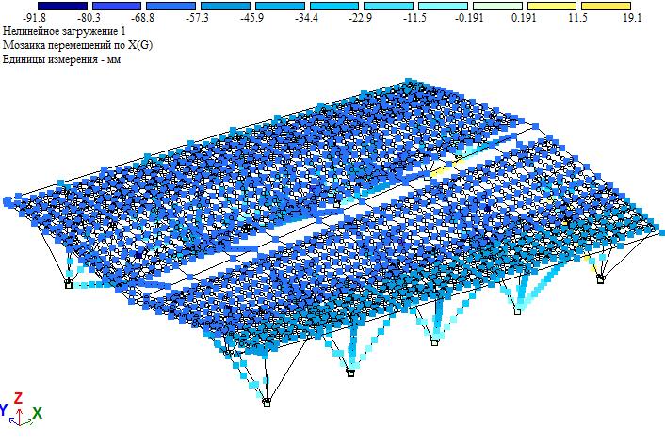
Task: Pick the yellow swatch between 0.191 and 11.5
Action: point(552,6)
